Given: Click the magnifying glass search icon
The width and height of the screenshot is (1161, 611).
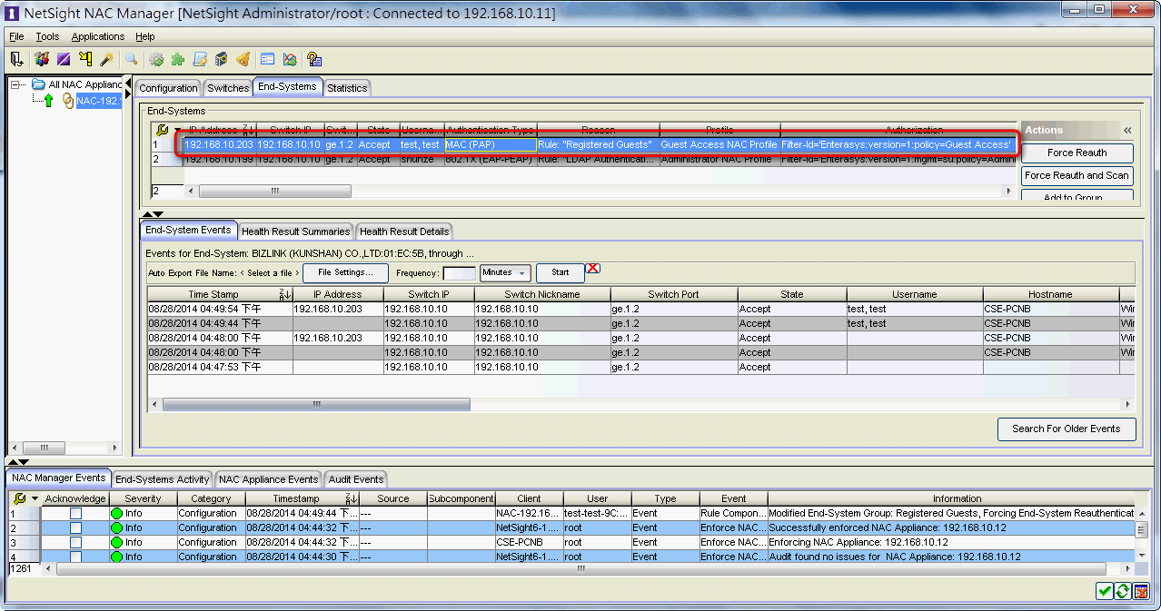Looking at the screenshot, I should [x=132, y=59].
